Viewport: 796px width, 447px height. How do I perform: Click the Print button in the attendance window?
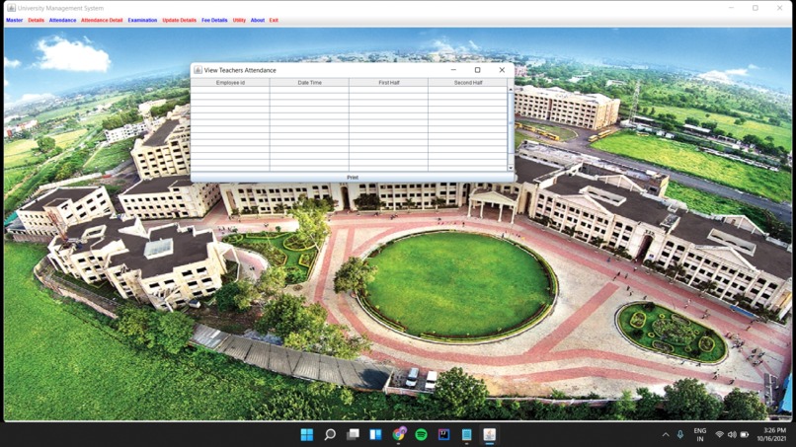353,177
